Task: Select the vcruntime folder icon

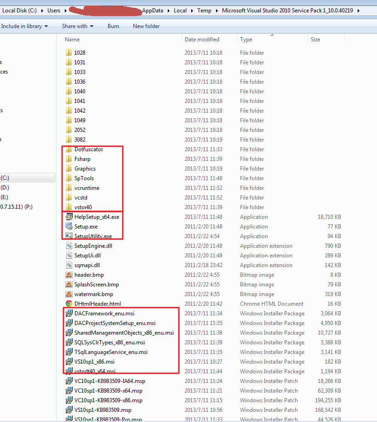Action: click(x=69, y=188)
